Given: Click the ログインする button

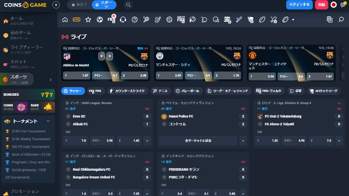Looking at the screenshot, I should [299, 5].
